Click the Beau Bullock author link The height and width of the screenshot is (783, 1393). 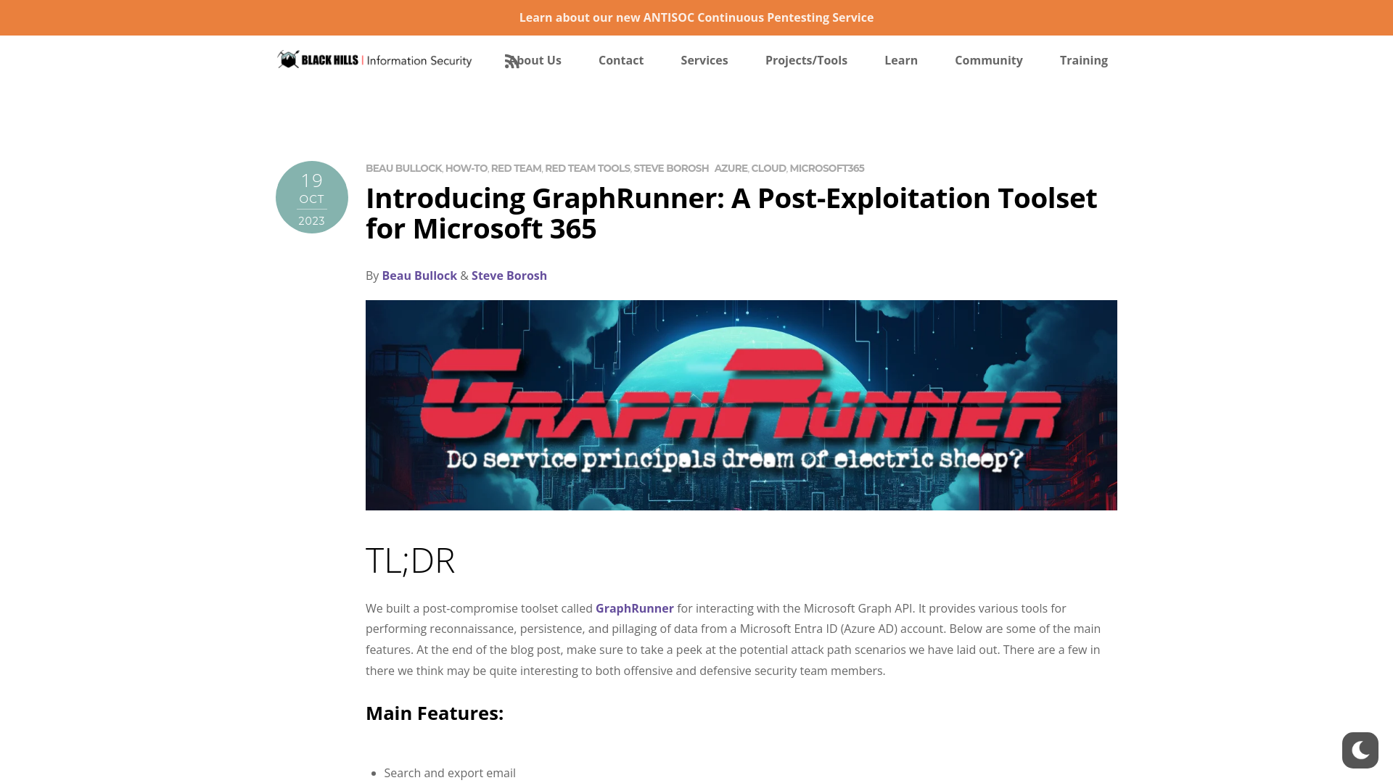pyautogui.click(x=419, y=275)
